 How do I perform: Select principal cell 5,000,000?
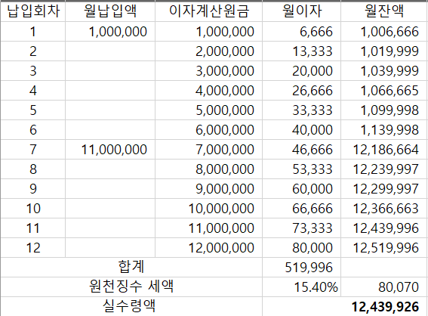coord(209,110)
